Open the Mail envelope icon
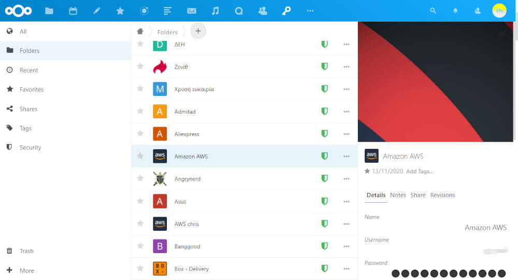 point(192,11)
